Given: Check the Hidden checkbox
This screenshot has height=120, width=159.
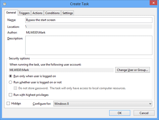Looking at the screenshot, I should (8, 103).
